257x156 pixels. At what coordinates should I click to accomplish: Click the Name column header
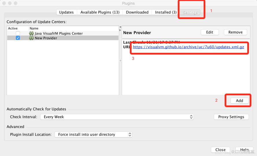click(34, 28)
